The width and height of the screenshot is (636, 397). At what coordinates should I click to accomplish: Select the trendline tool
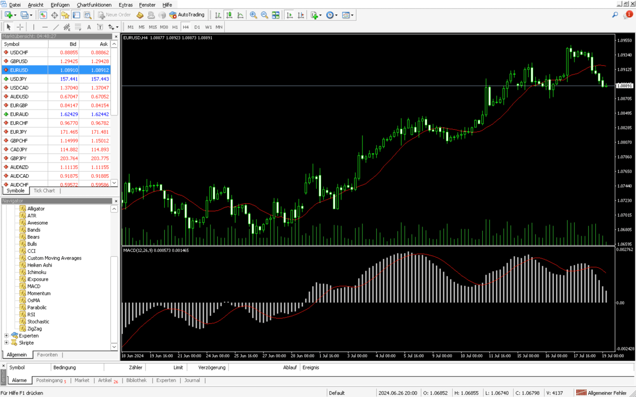(56, 27)
